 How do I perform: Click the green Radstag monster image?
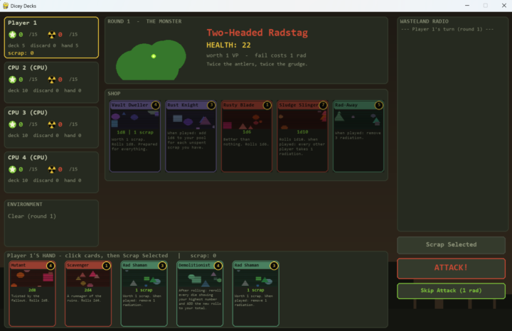point(151,60)
